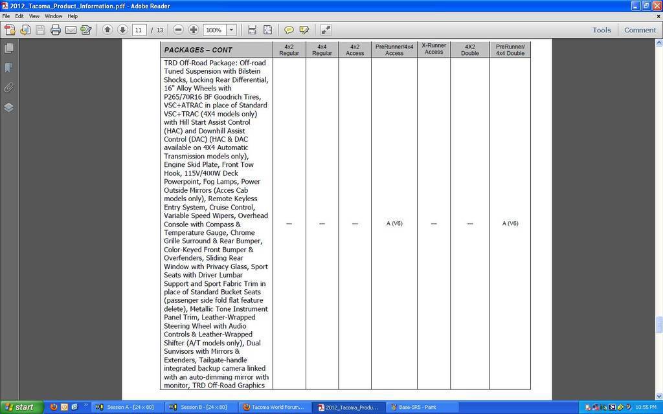Click the vertical scrollbar thumb
The image size is (663, 414).
pyautogui.click(x=658, y=325)
